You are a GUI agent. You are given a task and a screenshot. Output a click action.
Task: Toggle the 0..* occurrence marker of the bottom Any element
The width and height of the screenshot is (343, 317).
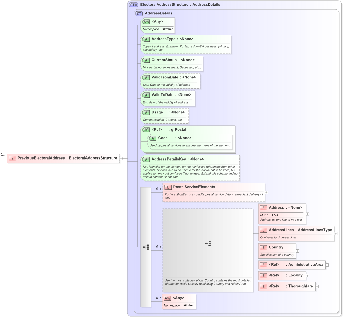[158, 298]
